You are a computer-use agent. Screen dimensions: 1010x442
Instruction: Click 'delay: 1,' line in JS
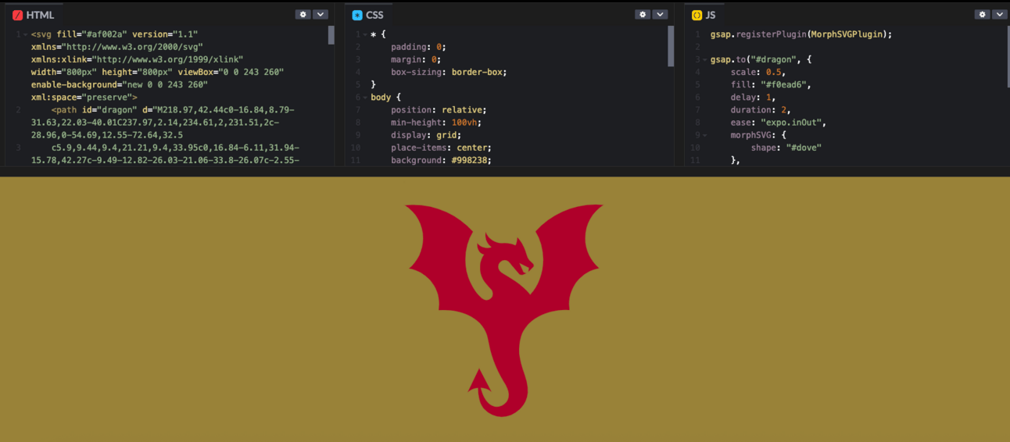point(754,97)
